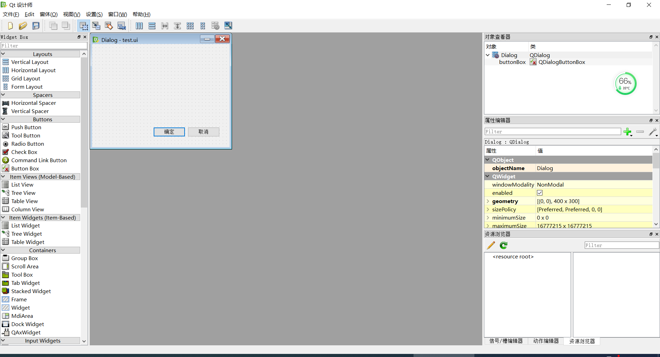Open the 窗口(W) menu
The height and width of the screenshot is (357, 660).
[117, 14]
